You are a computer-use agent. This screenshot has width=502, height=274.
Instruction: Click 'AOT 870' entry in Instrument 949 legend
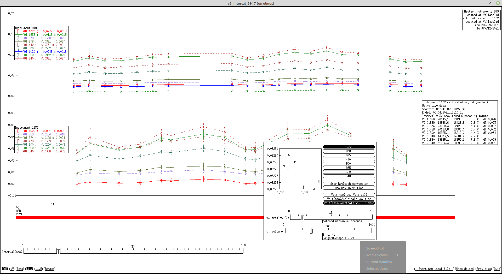[41, 38]
